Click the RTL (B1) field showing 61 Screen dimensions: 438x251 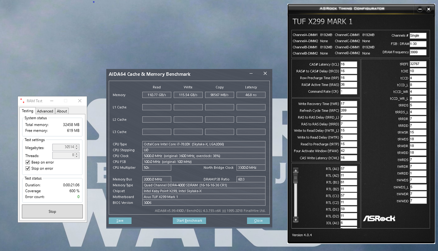(x=349, y=182)
